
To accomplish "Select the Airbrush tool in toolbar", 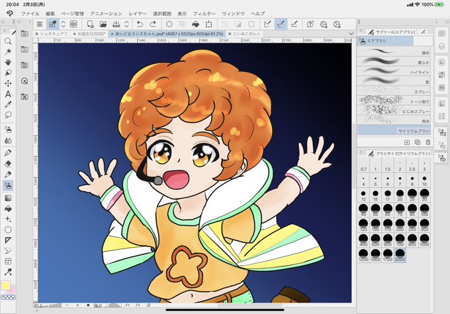I will (8, 186).
